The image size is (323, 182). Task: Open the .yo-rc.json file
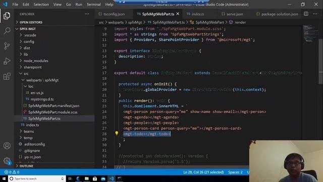pyautogui.click(x=32, y=157)
